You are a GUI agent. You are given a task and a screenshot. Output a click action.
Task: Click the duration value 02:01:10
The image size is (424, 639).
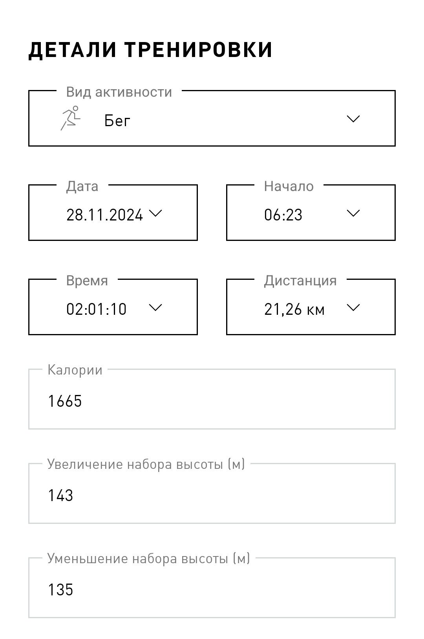[x=97, y=309]
